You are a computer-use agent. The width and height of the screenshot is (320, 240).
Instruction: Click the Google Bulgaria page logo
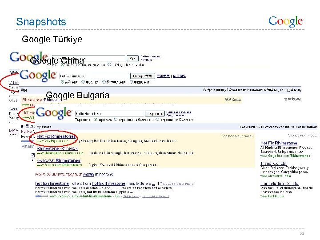tap(54, 113)
